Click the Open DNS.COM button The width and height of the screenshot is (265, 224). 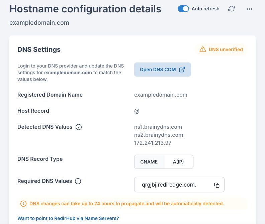point(163,70)
